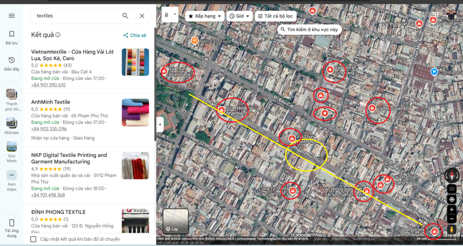Click the search magnifier icon
This screenshot has height=246, width=463.
pos(125,16)
